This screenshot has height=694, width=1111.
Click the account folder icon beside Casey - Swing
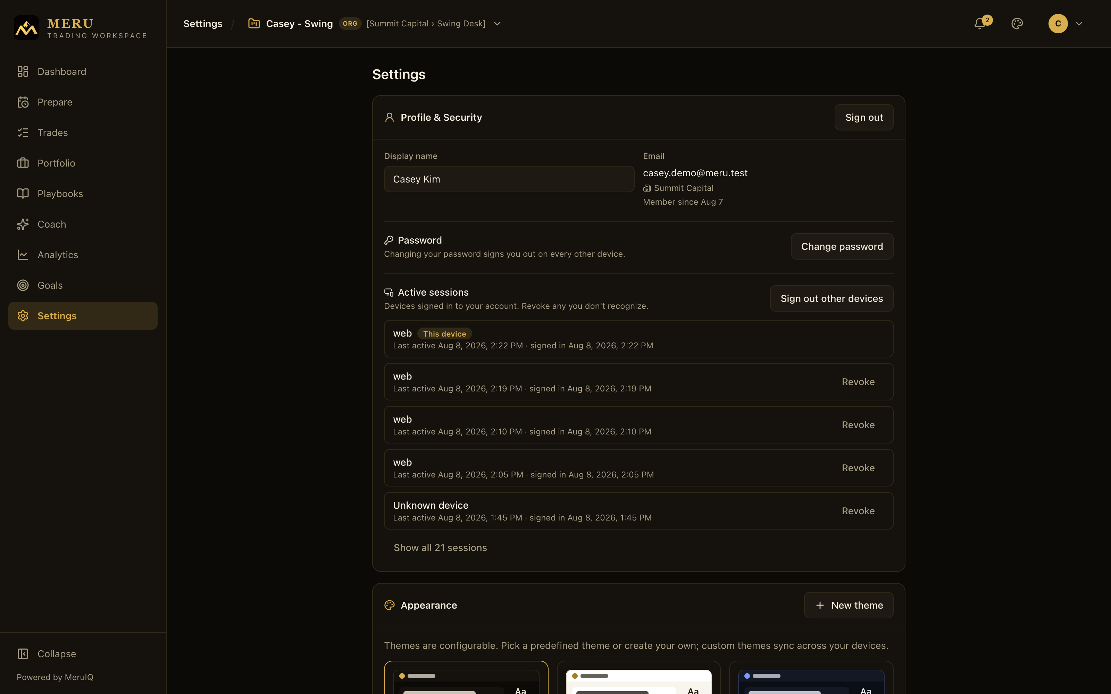coord(254,23)
